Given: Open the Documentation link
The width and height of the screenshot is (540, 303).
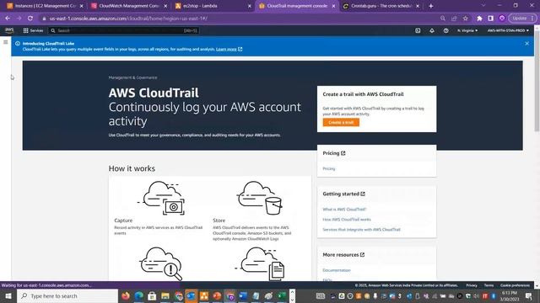Looking at the screenshot, I should click(337, 270).
